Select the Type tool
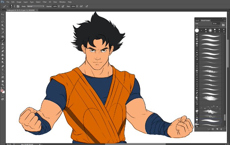The height and width of the screenshot is (145, 230). pos(3,70)
